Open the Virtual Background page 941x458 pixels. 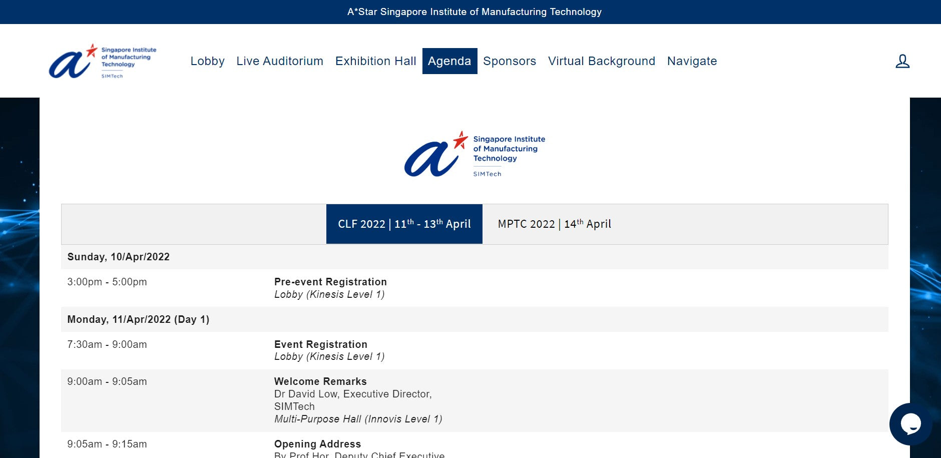[601, 61]
